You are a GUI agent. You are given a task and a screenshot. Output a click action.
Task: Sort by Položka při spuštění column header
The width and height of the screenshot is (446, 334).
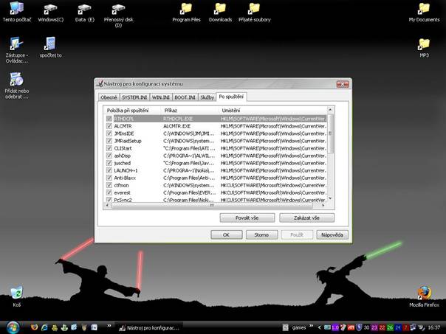[133, 111]
